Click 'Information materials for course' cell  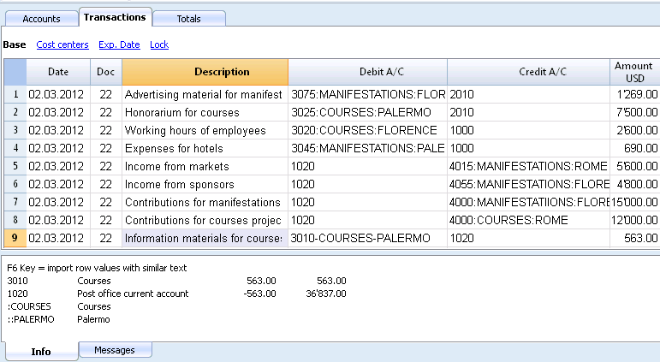[x=205, y=238]
